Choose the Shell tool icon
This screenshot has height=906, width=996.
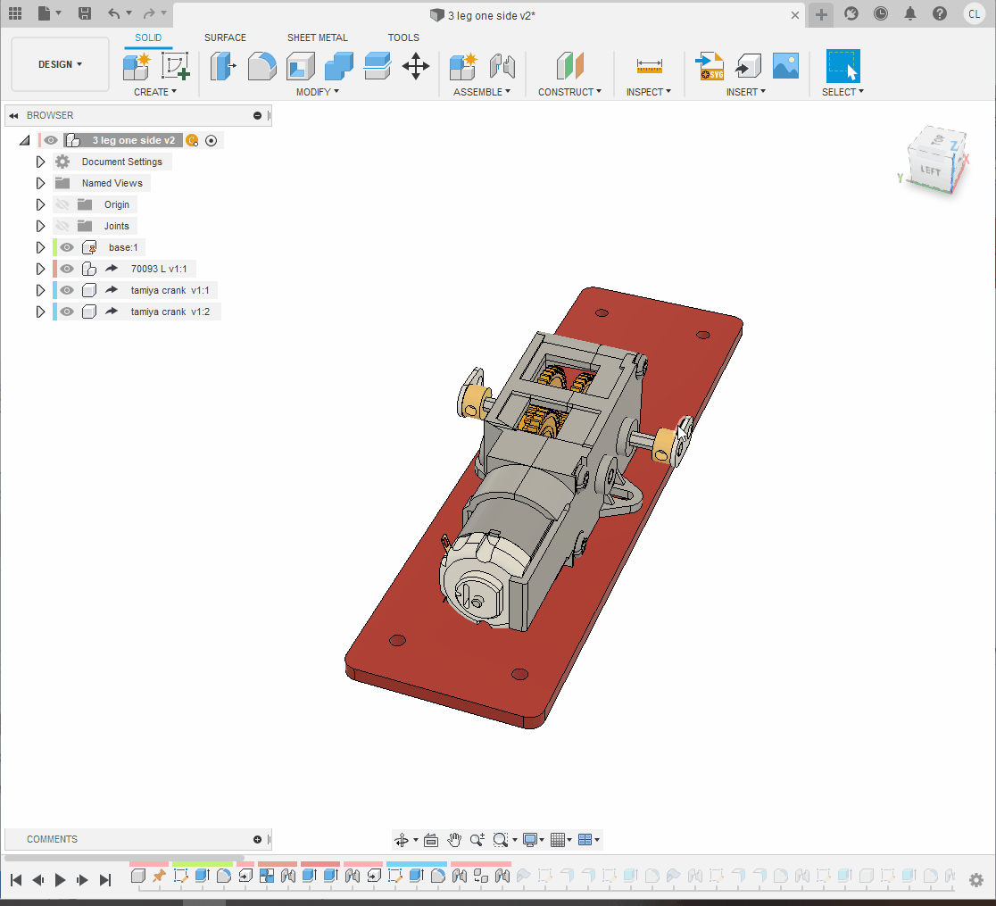click(x=301, y=66)
